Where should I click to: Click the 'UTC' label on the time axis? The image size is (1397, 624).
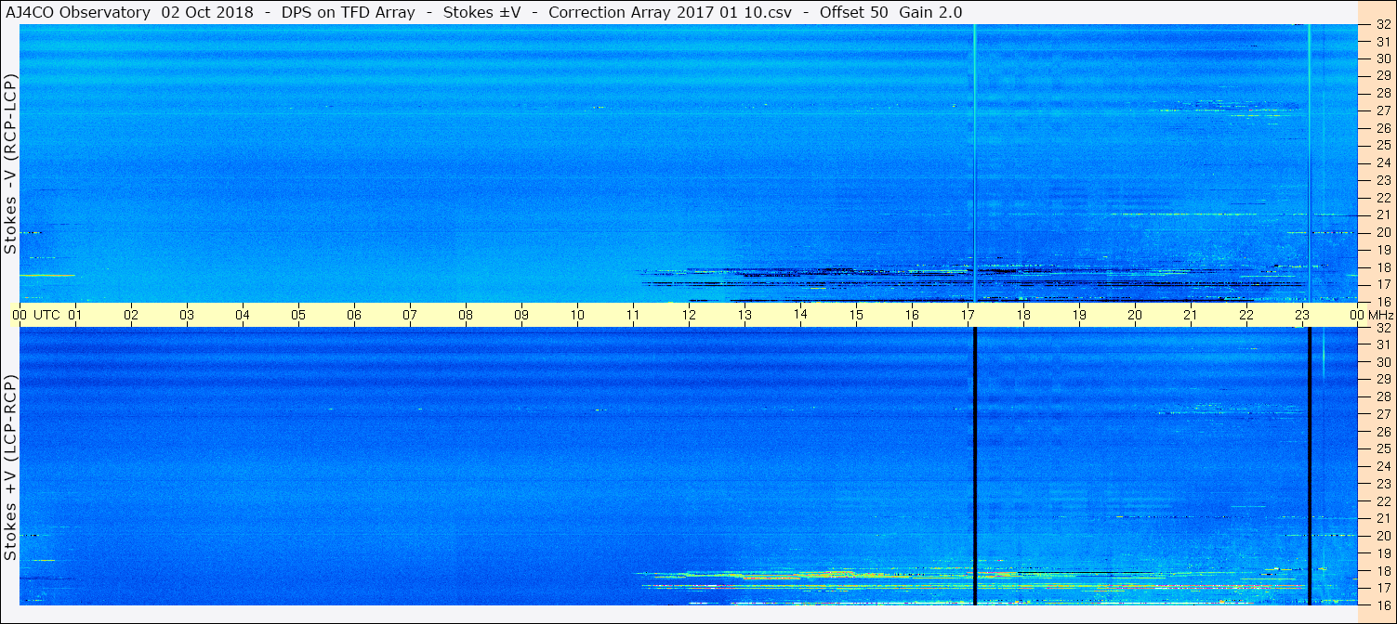tap(47, 315)
